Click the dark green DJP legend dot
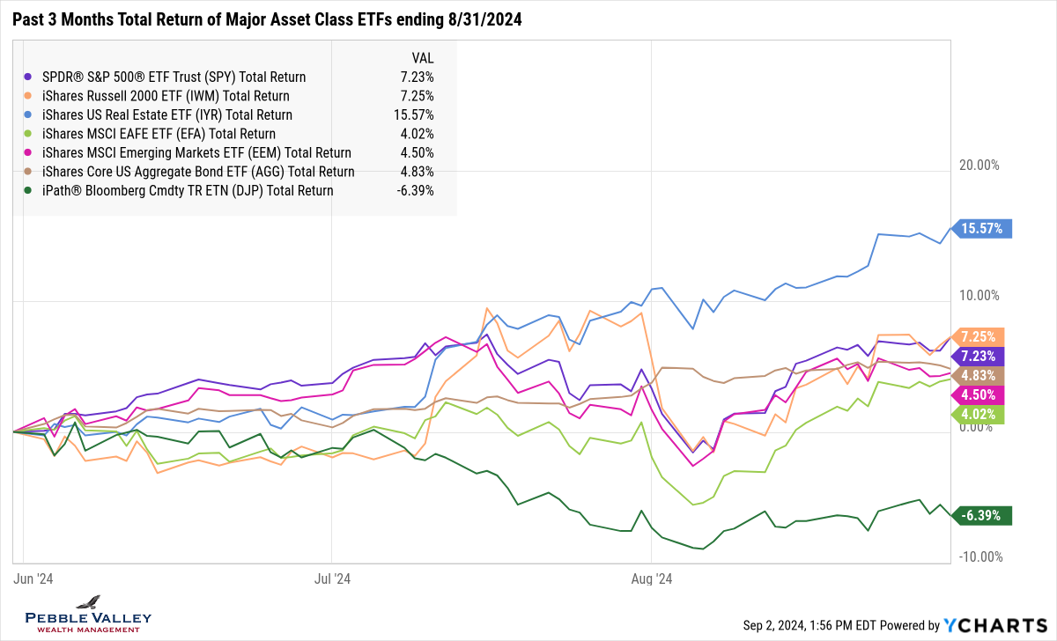1057x641 pixels. pyautogui.click(x=31, y=191)
